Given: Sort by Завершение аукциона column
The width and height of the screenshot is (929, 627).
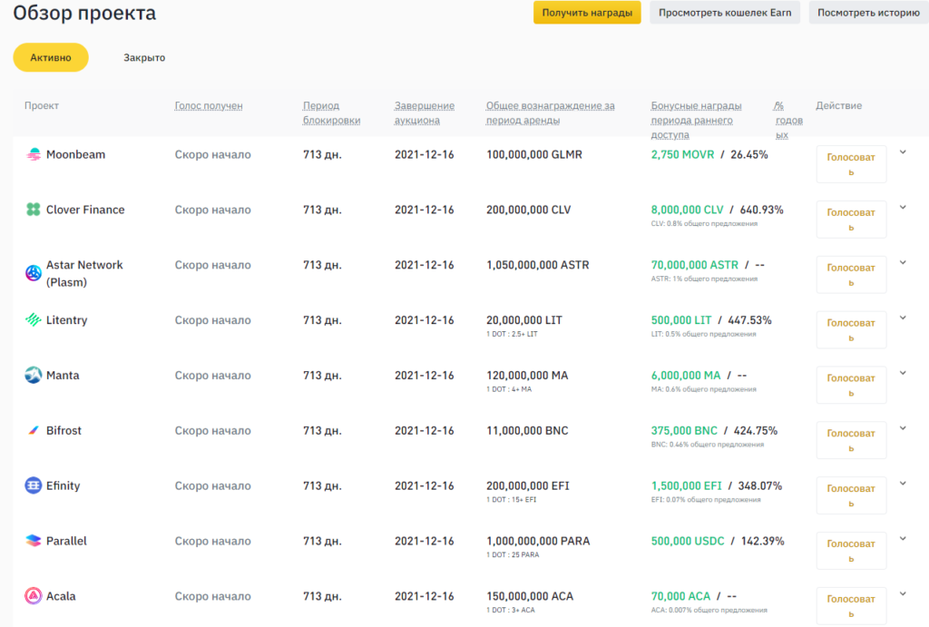Looking at the screenshot, I should click(x=424, y=112).
